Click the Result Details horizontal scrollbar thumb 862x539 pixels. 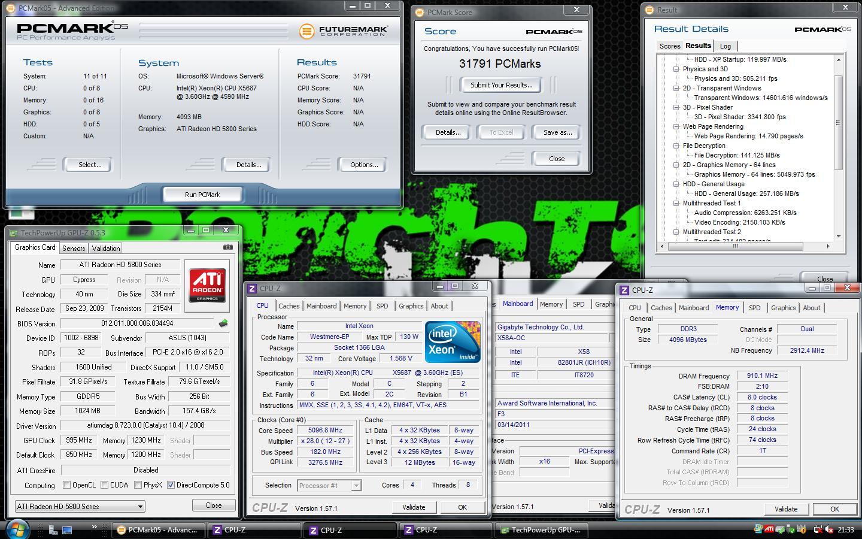click(x=735, y=246)
